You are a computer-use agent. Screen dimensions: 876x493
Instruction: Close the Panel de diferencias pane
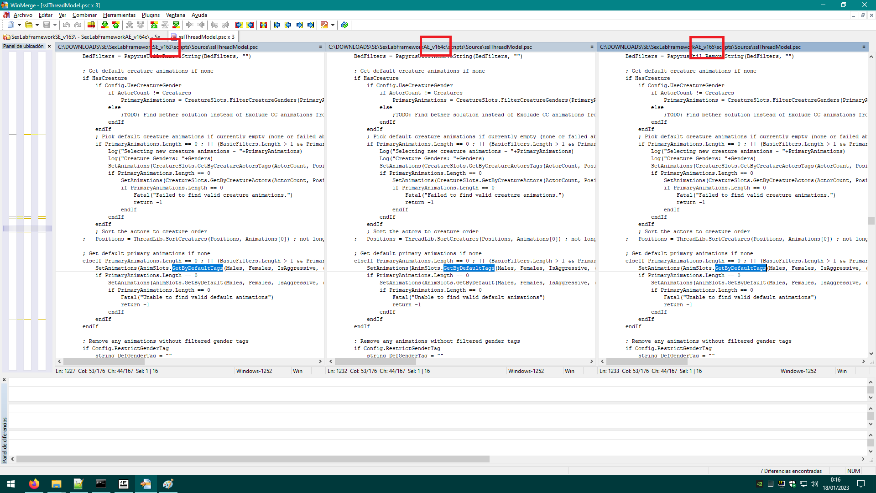coord(4,380)
